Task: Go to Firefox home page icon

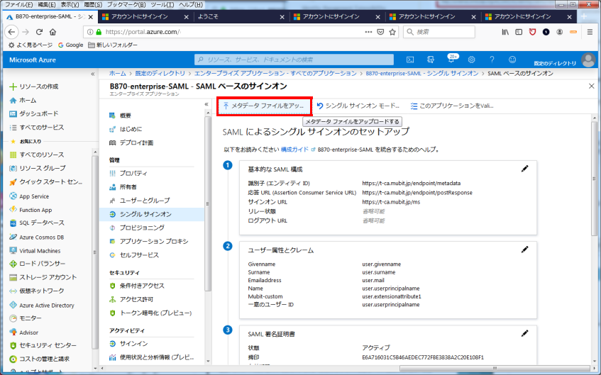Action: pyautogui.click(x=53, y=32)
